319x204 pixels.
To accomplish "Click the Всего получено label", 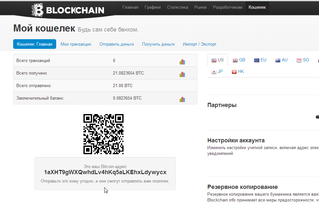I will (x=31, y=73).
